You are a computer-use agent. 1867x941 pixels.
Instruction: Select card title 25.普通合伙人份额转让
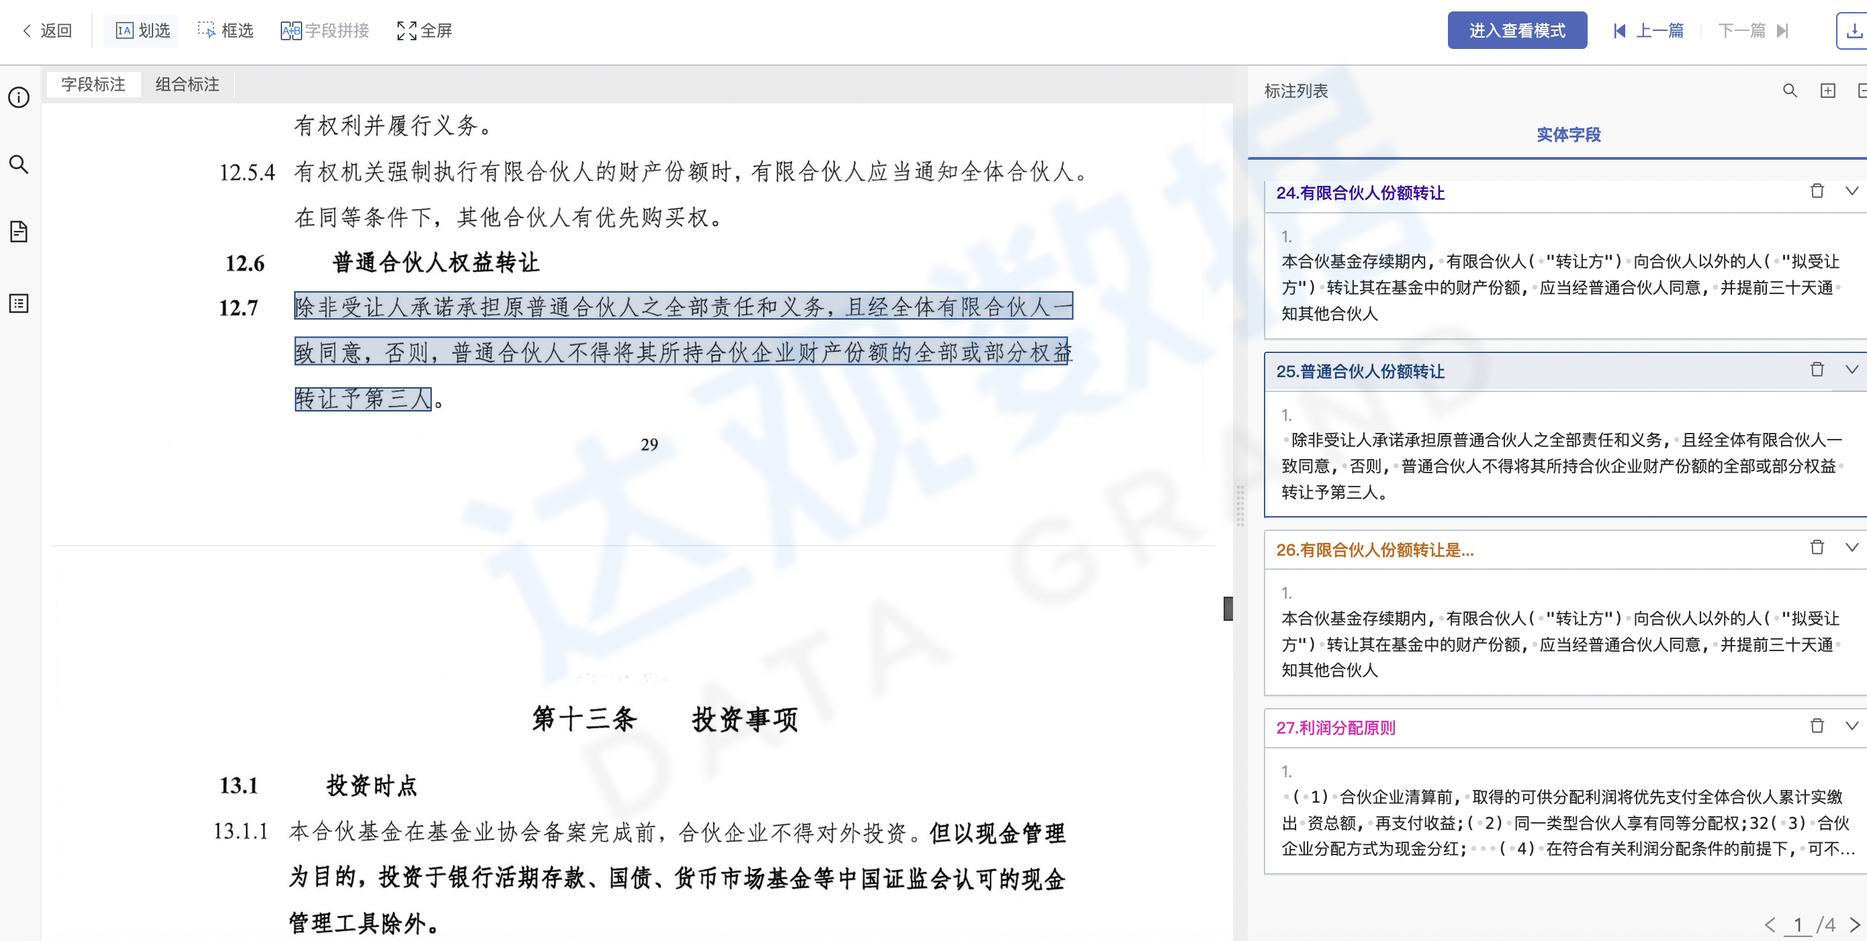click(x=1361, y=371)
